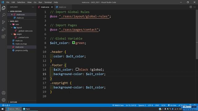
Task: Change language mode SCSS
Action: (x=163, y=105)
